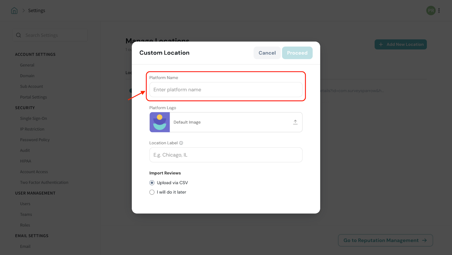
Task: Click the Platform Name input field
Action: coord(226,90)
